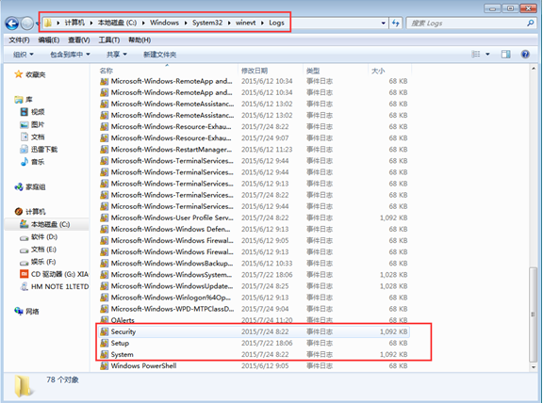The width and height of the screenshot is (543, 403).
Task: Select Microsoft-Windows-WindowsBackup... file icon
Action: pyautogui.click(x=104, y=264)
